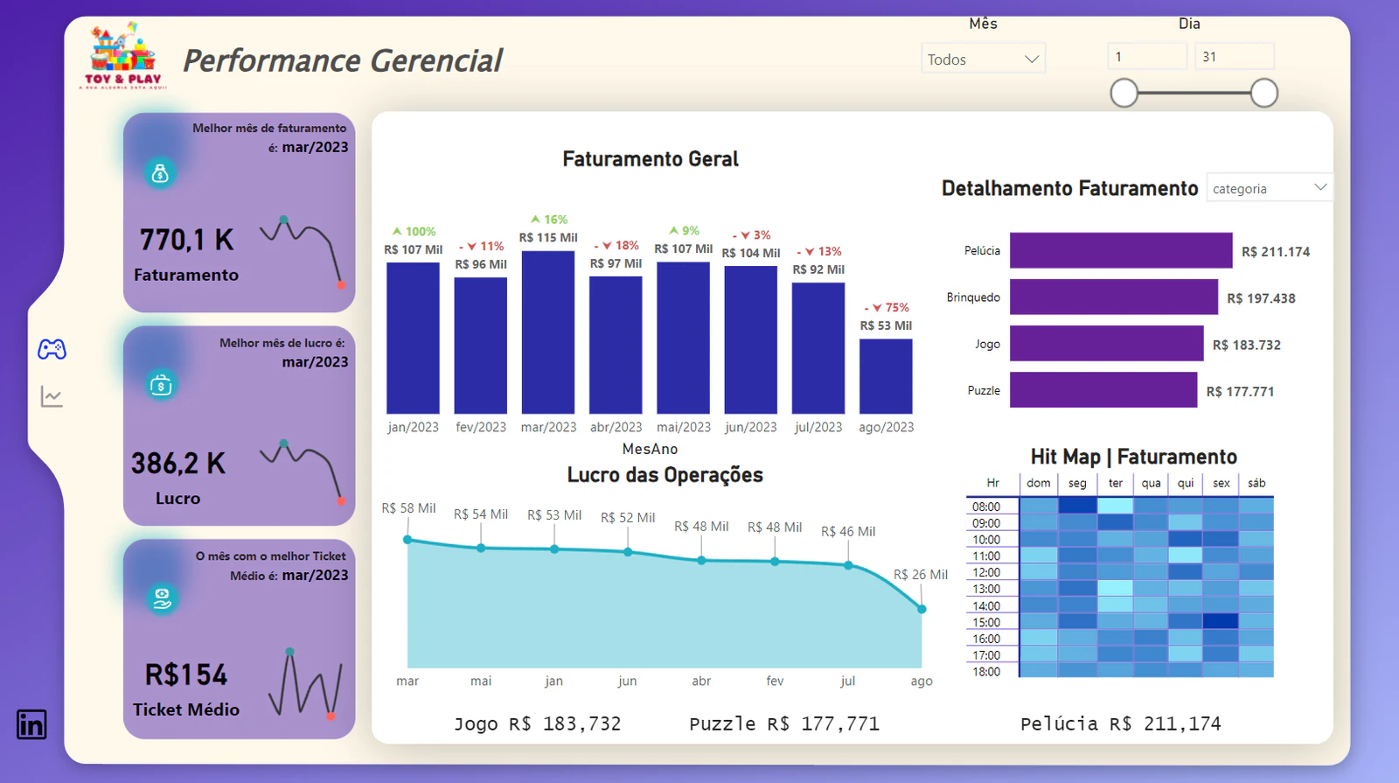This screenshot has height=783, width=1399.
Task: Click the 770,1 K Faturamento value
Action: 186,240
